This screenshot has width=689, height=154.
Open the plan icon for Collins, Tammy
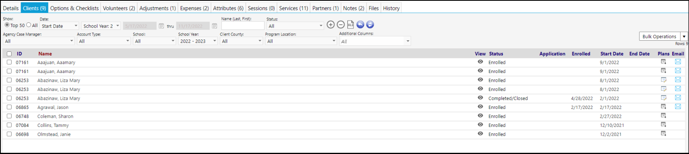663,124
